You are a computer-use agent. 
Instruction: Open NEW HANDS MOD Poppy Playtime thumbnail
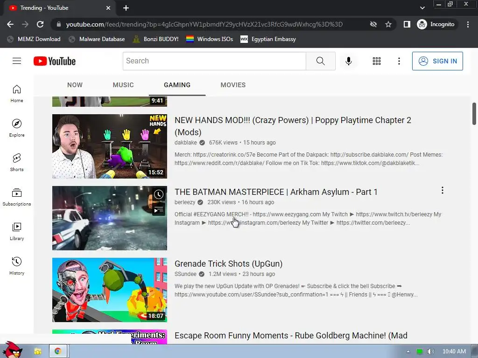click(x=109, y=146)
